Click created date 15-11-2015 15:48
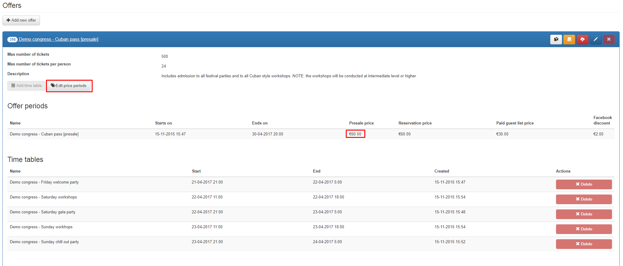 (450, 212)
